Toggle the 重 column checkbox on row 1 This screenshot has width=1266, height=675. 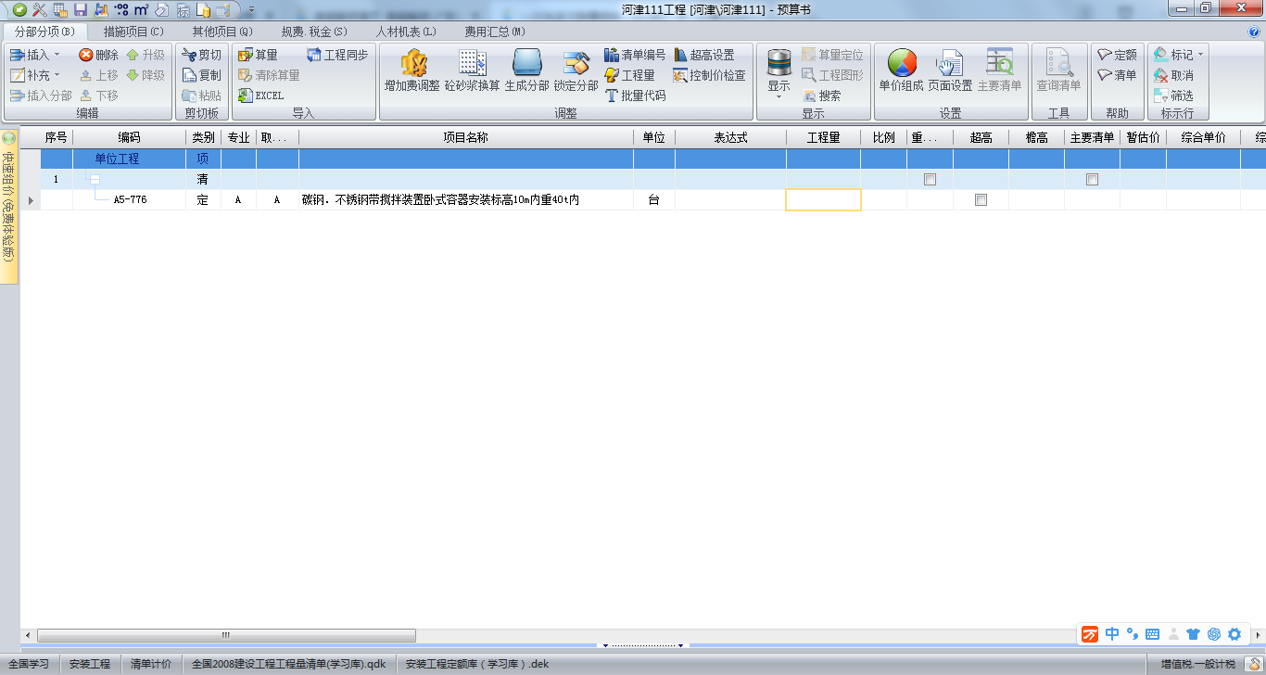click(x=930, y=179)
